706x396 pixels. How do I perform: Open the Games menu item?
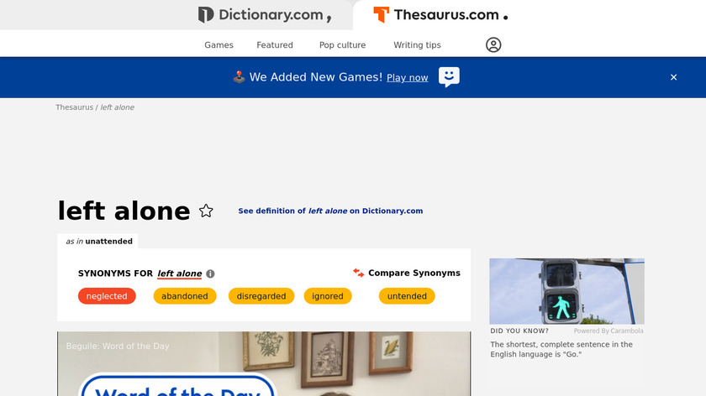point(219,45)
